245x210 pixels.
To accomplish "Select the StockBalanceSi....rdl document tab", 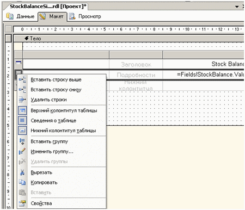I will (x=47, y=7).
